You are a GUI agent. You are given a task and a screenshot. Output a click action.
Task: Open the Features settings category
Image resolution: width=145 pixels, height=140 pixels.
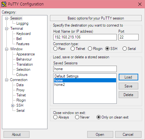point(23,44)
